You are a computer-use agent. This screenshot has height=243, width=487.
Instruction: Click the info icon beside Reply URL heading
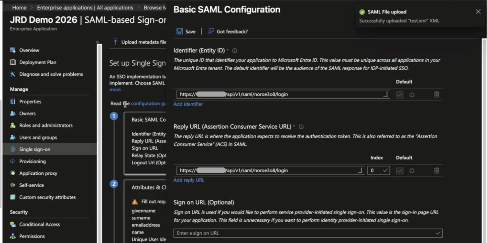301,127
